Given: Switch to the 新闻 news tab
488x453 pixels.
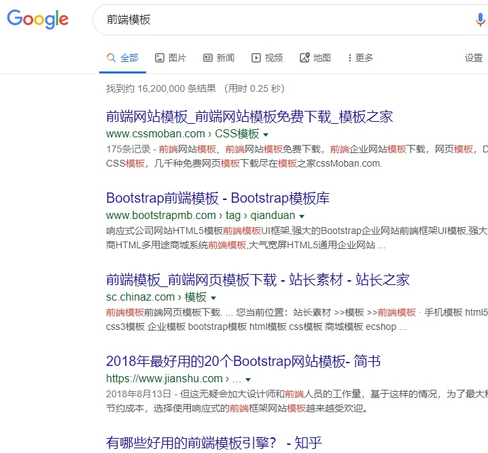Looking at the screenshot, I should [219, 58].
